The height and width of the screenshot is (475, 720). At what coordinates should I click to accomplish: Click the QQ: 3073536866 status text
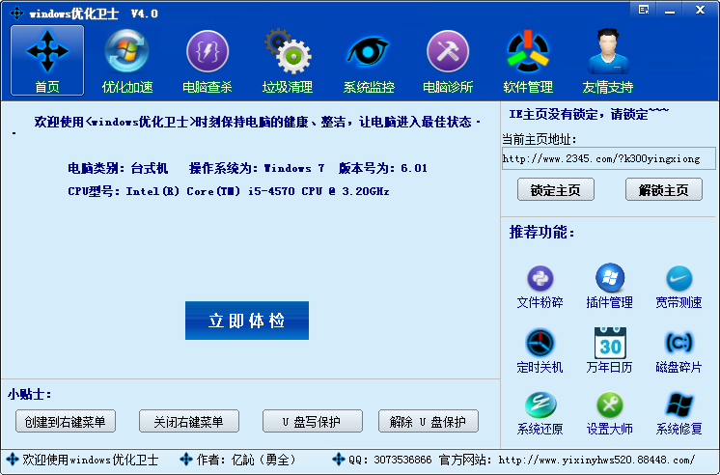click(390, 460)
